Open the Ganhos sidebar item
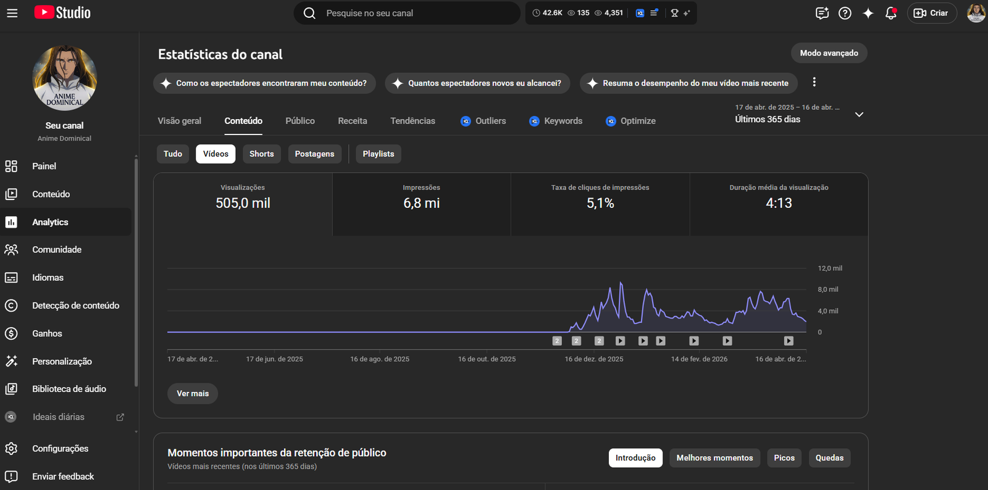988x490 pixels. point(47,333)
